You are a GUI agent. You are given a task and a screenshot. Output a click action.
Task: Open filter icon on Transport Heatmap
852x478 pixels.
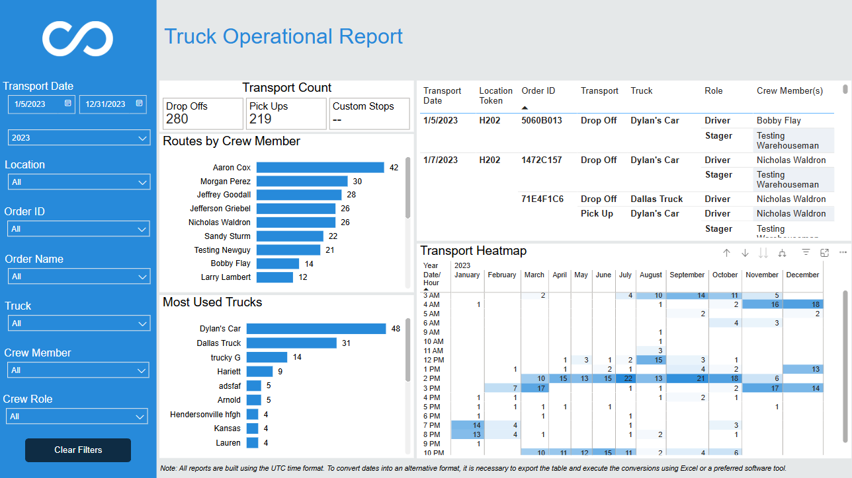click(806, 253)
